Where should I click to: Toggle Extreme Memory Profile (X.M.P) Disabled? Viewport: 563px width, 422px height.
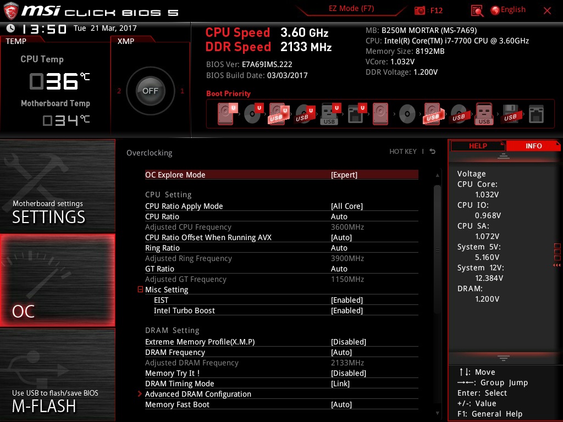tap(281, 342)
